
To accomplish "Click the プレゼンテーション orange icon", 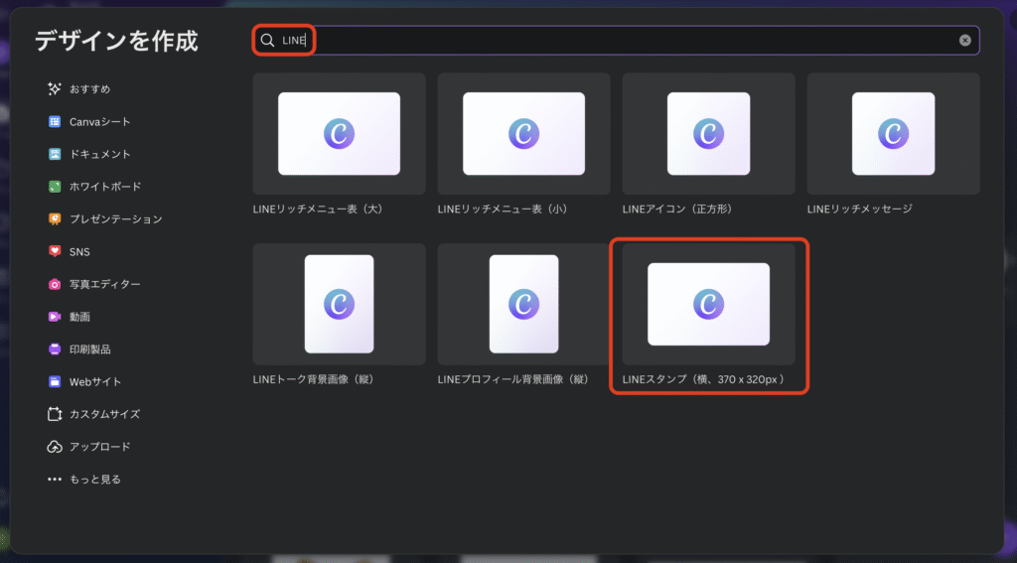I will 55,218.
